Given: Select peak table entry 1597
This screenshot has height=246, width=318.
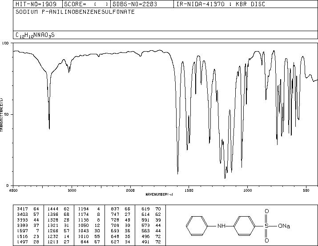Looking at the screenshot, I should [x=22, y=231].
